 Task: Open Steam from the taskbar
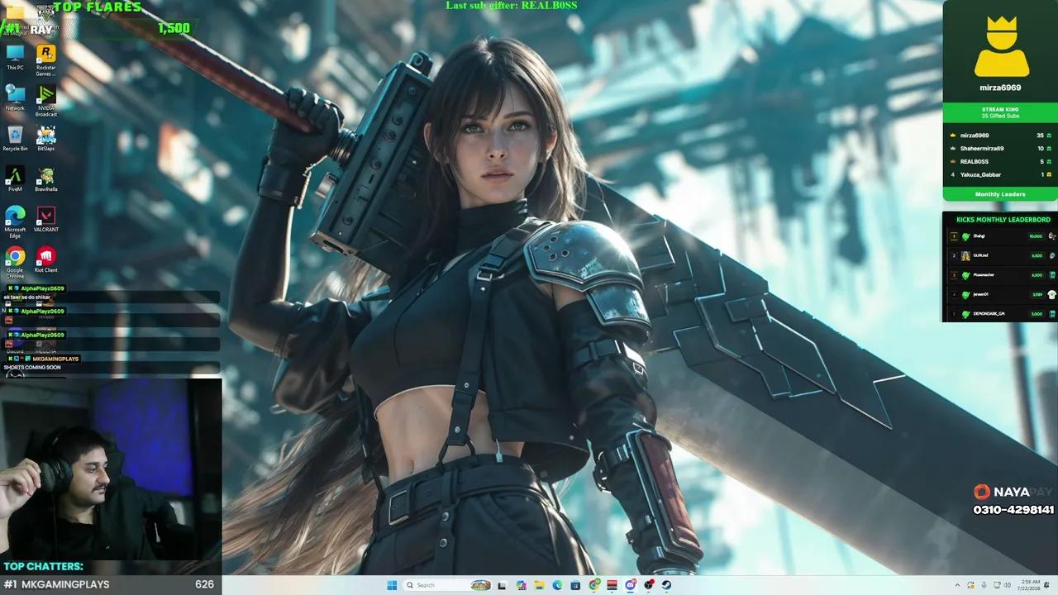(x=666, y=585)
